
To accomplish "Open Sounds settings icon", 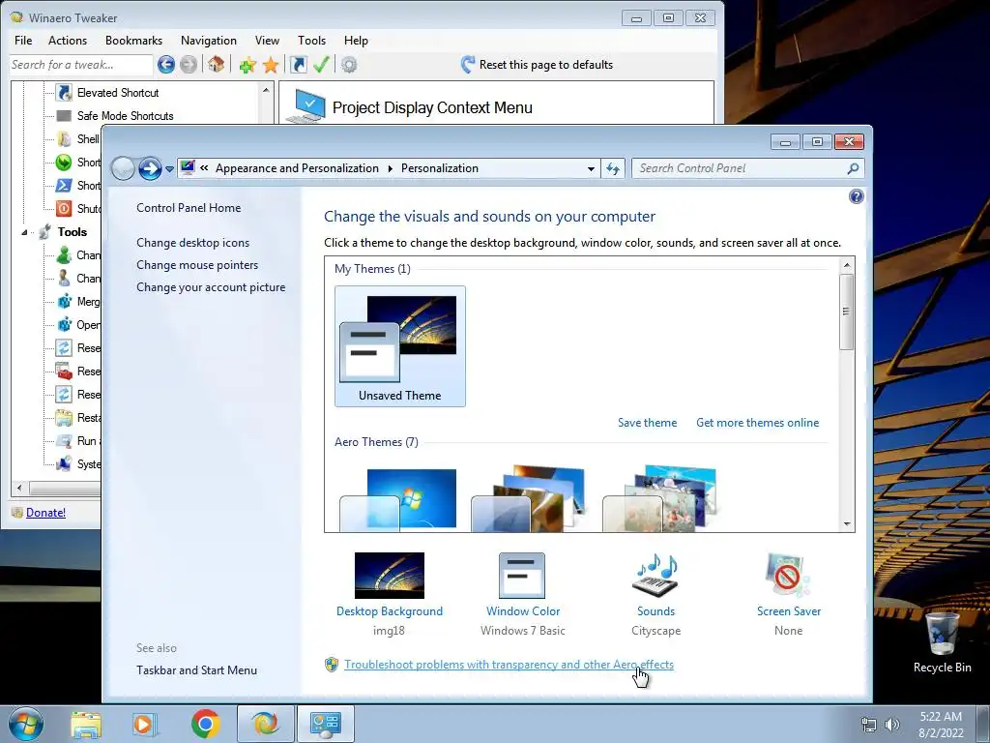I will coord(655,576).
